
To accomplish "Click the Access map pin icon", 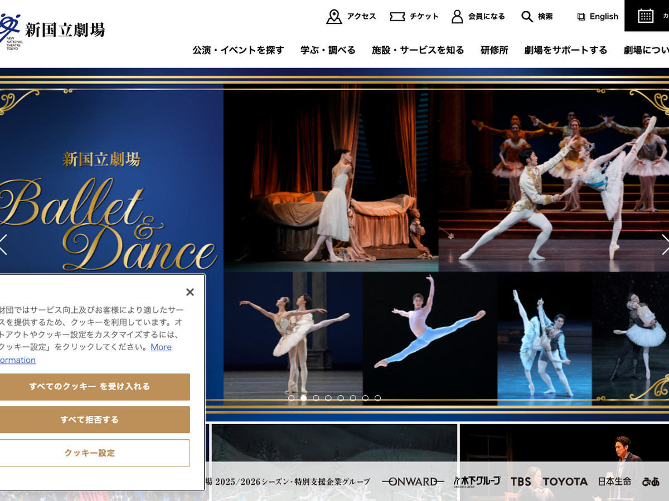I will click(x=334, y=17).
